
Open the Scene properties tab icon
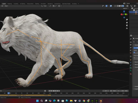131,50
